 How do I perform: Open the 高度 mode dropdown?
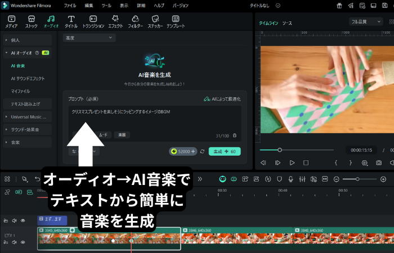pos(89,38)
